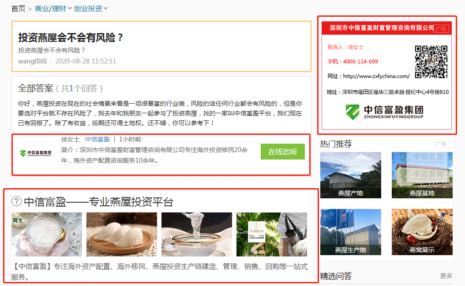This screenshot has width=465, height=286.
Task: Click the bird's nest on wooden plate photo
Action: (122, 234)
